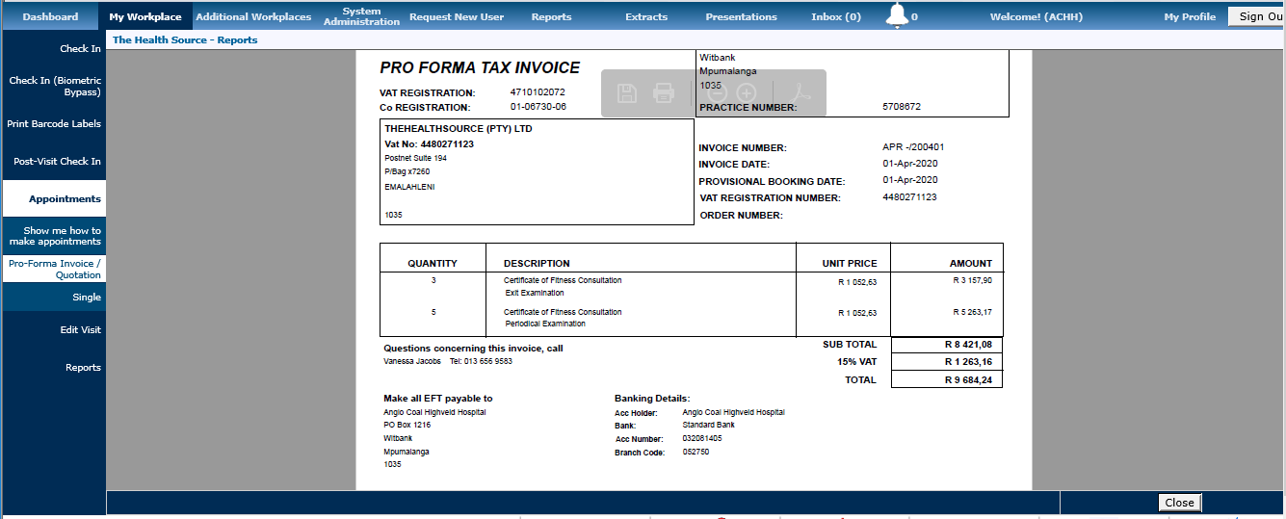1286x519 pixels.
Task: Print the invoice using the printer icon
Action: (664, 93)
